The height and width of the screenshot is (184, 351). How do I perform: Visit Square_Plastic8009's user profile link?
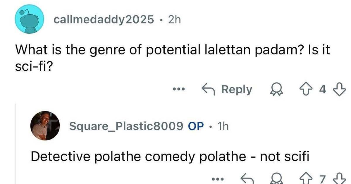(x=126, y=126)
